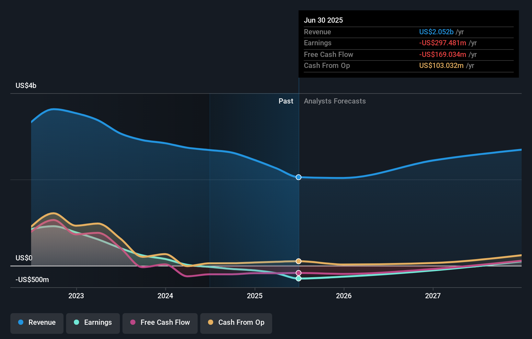Click the teal Earnings dot icon in legend
The image size is (532, 339).
coord(76,323)
